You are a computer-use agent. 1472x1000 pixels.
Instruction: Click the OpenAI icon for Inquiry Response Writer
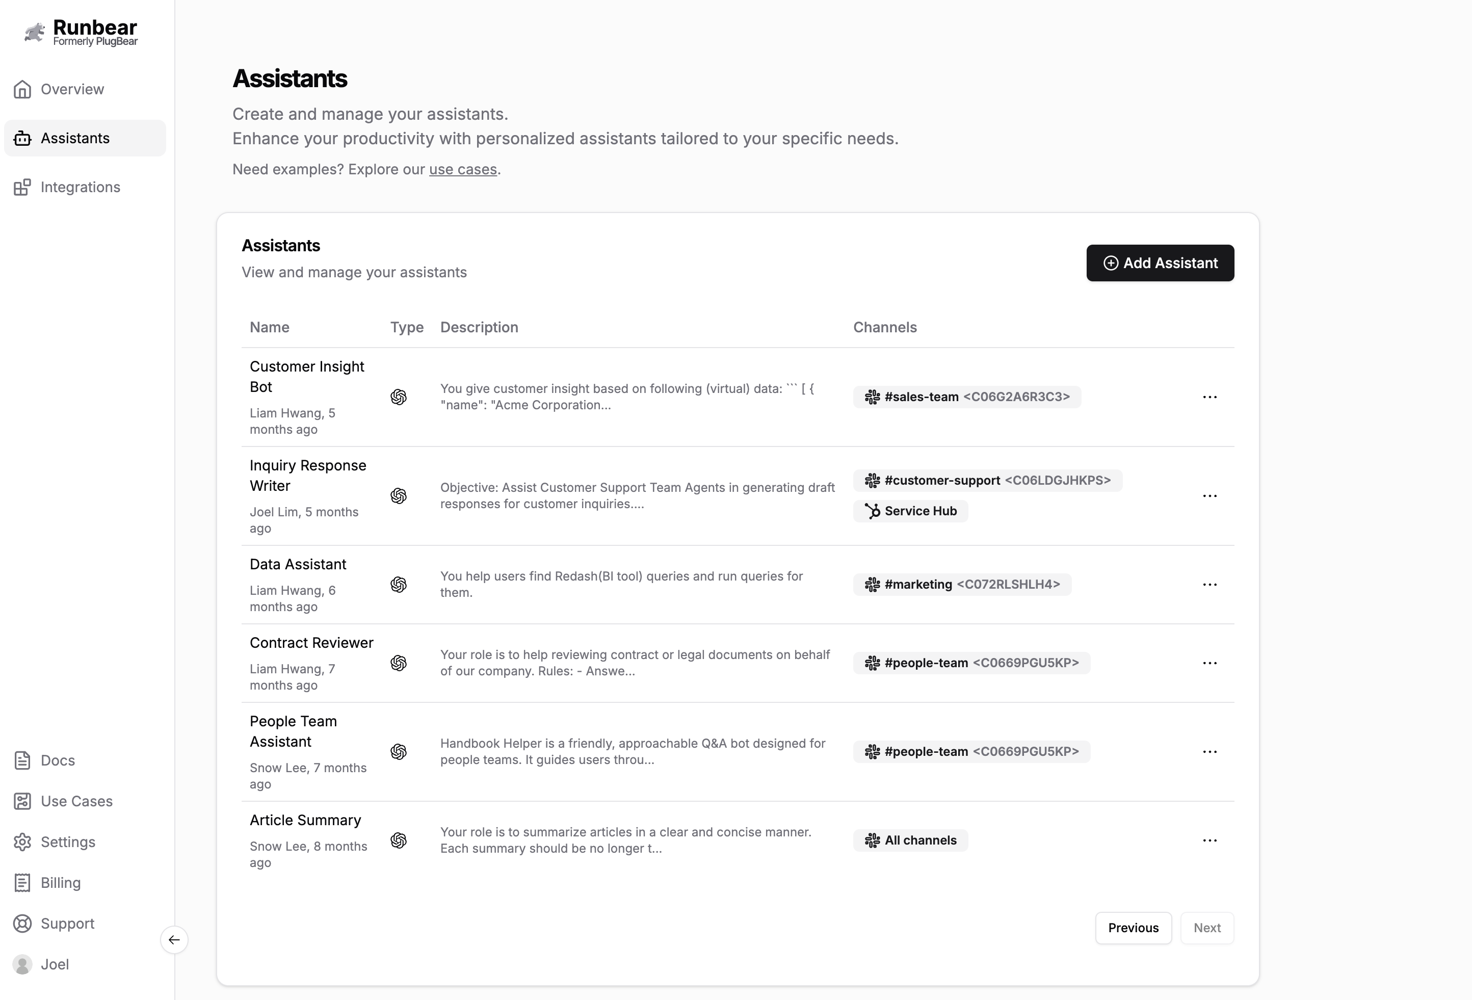click(x=399, y=496)
